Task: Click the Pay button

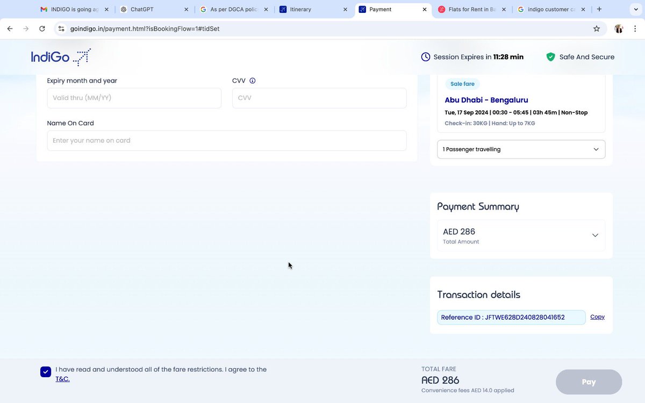Action: [589, 382]
